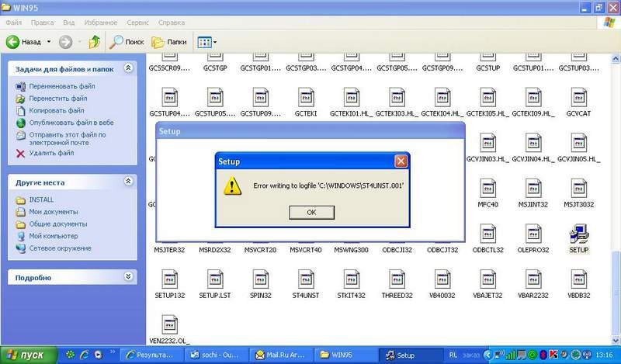
Task: Select the VBAJET32 file icon
Action: click(488, 279)
